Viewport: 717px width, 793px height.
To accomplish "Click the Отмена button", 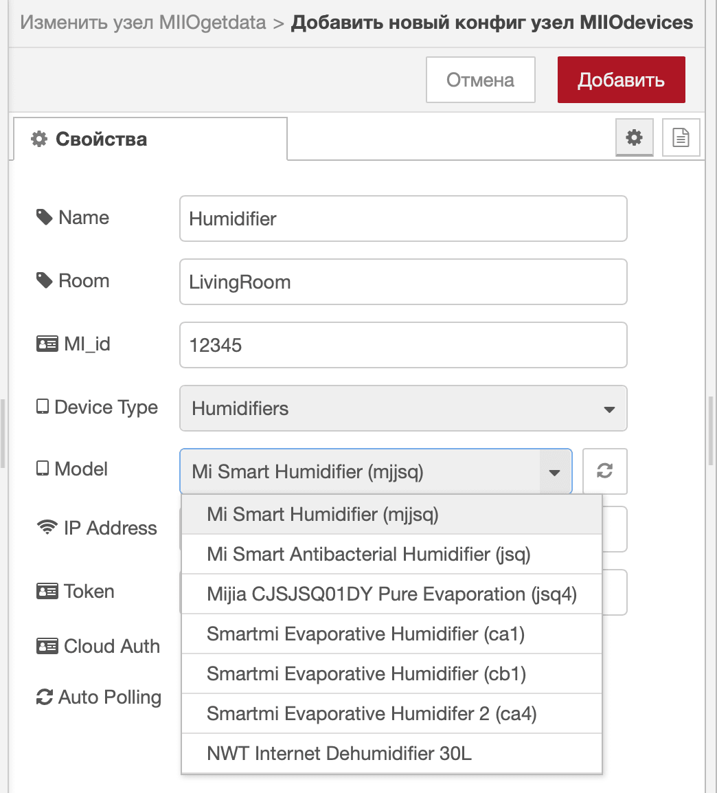I will pos(481,80).
